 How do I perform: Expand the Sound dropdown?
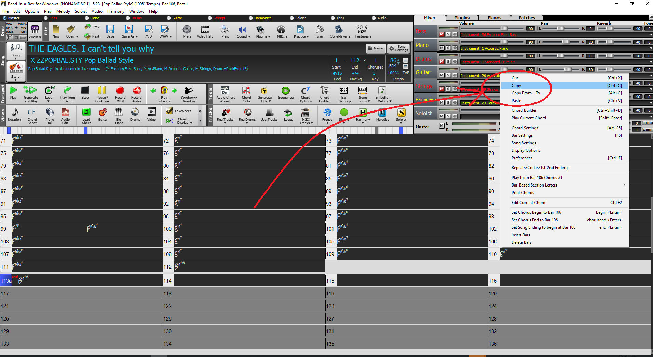pos(249,36)
